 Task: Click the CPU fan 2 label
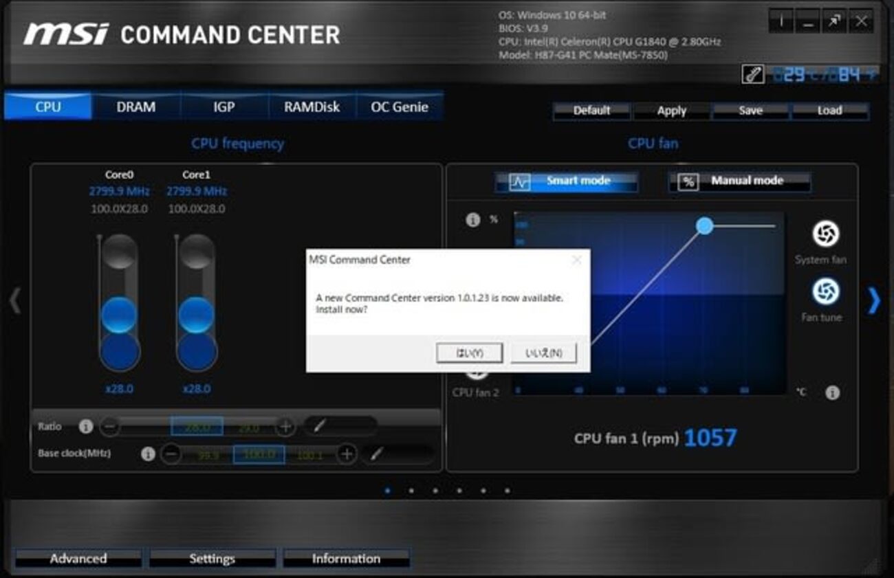click(x=476, y=393)
